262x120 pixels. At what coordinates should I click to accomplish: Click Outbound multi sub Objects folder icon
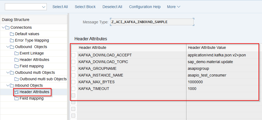[x=16, y=79]
